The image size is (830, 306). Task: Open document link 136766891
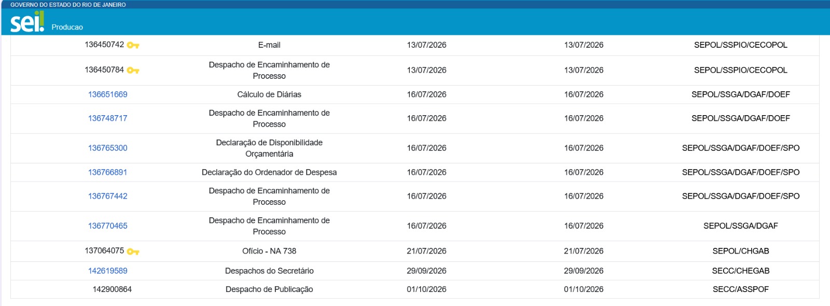107,172
